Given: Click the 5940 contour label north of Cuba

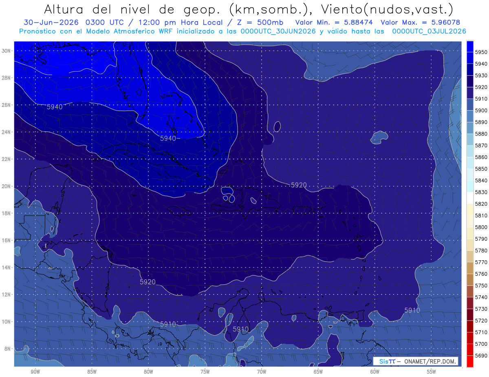Looking at the screenshot, I should point(168,138).
